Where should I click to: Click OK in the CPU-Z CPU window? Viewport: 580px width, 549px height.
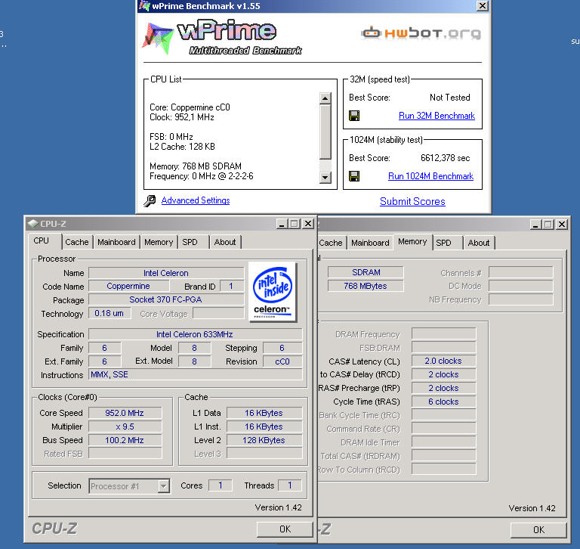coord(285,529)
